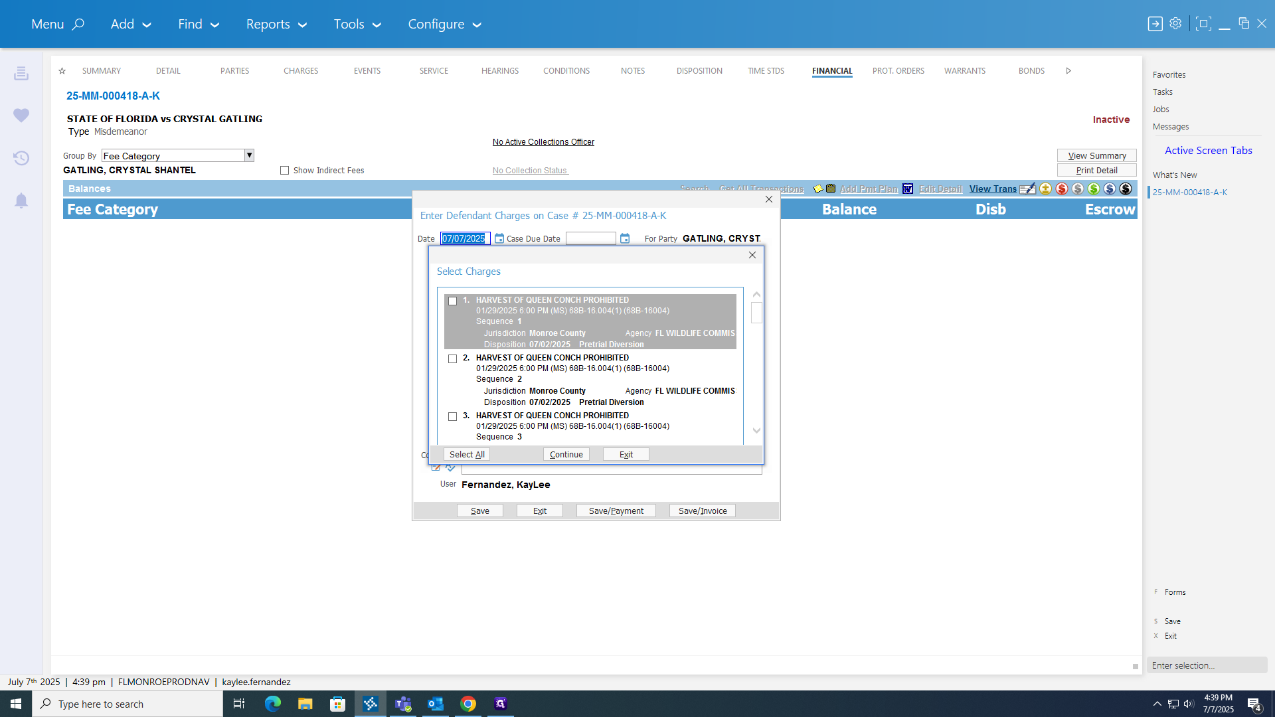Viewport: 1275px width, 717px height.
Task: Click the yellow sticky note icon
Action: coord(818,189)
